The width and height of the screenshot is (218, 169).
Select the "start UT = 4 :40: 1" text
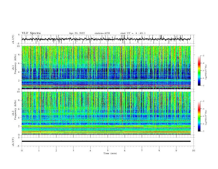(133, 33)
